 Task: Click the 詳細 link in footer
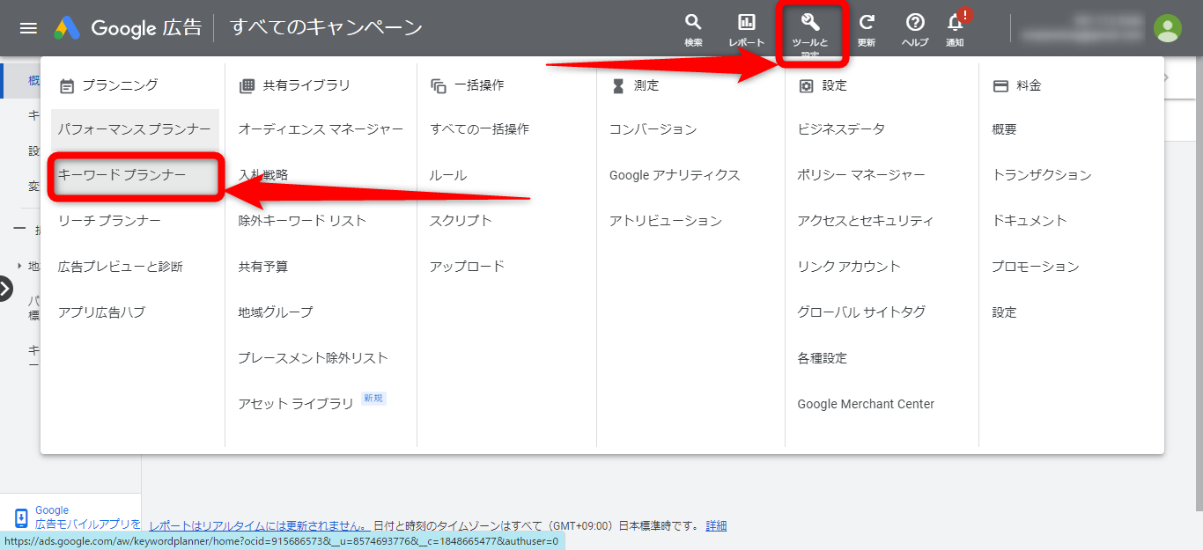click(x=716, y=526)
